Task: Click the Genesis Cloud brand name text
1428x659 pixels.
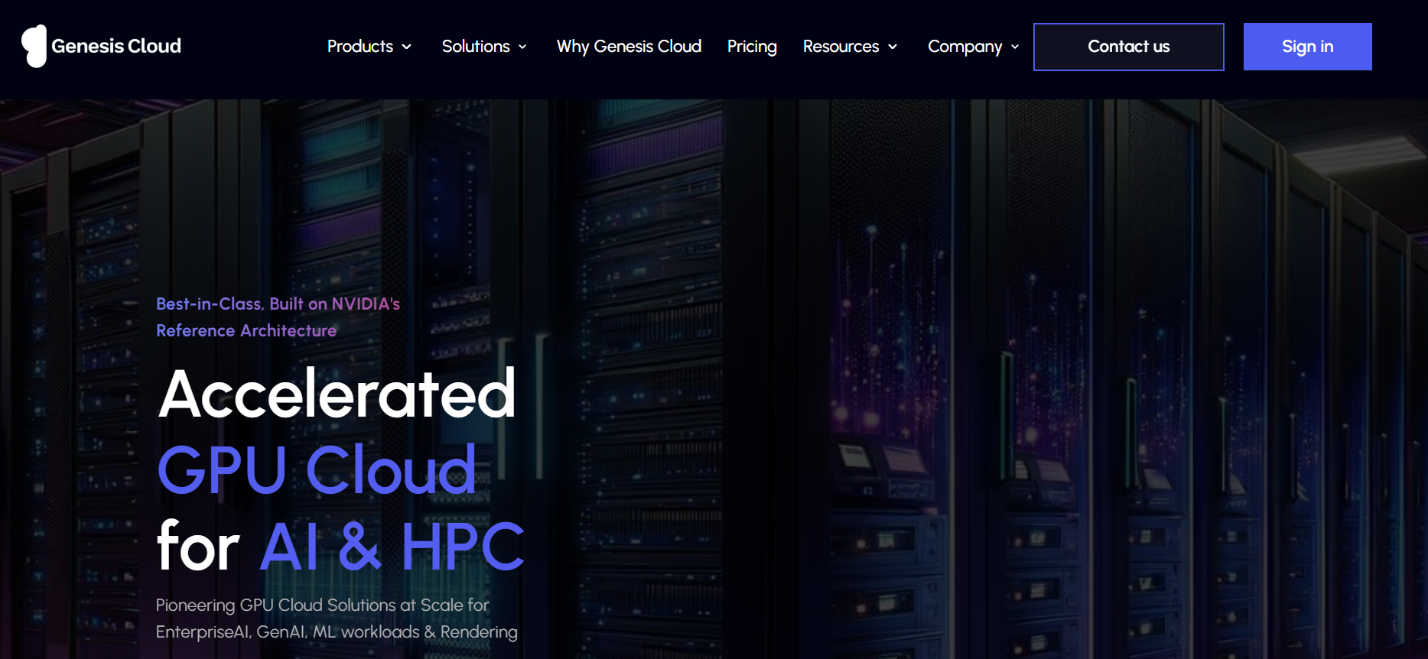Action: pyautogui.click(x=116, y=46)
